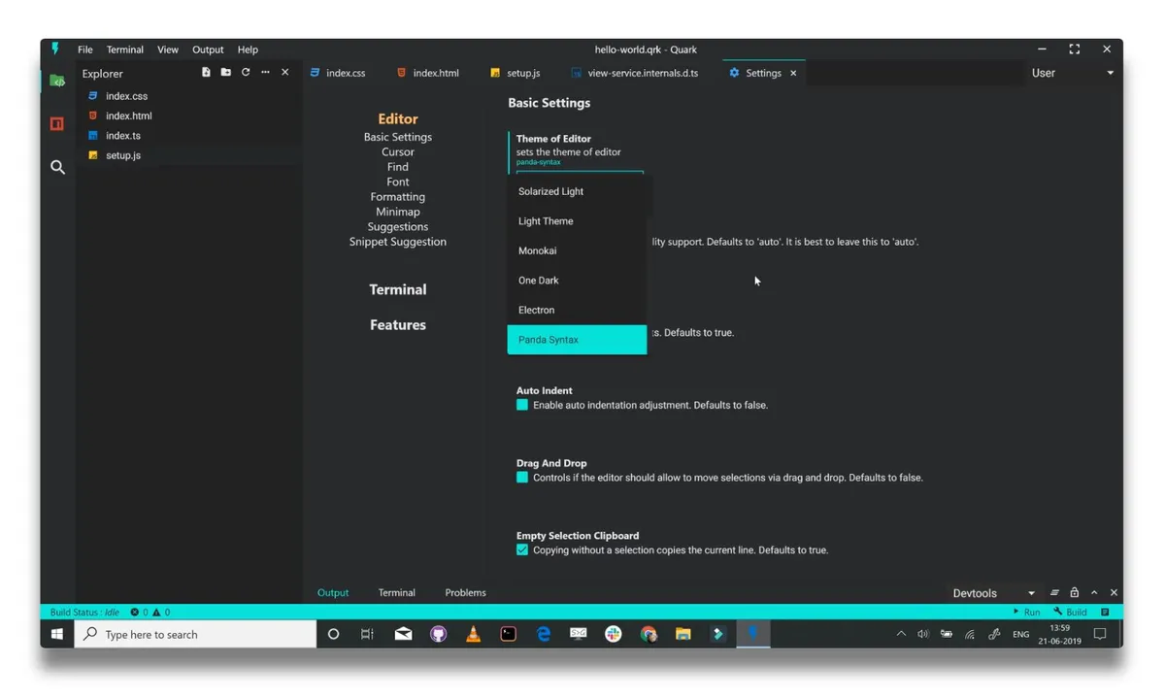Toggle the lock icon on the Devtools panel

tap(1074, 592)
